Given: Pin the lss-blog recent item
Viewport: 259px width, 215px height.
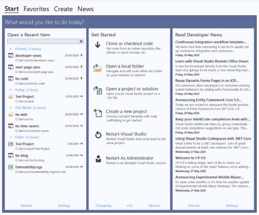Looking at the screenshot, I should coord(81,155).
